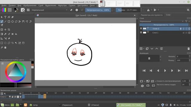
Task: Open the Mint Menu button
Action: [5, 105]
